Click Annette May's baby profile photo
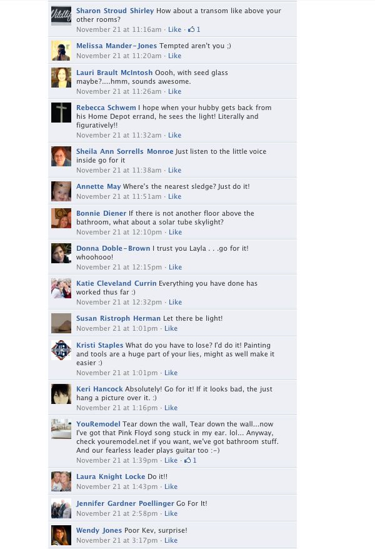Screen dimensions: 375x549 pos(61,191)
